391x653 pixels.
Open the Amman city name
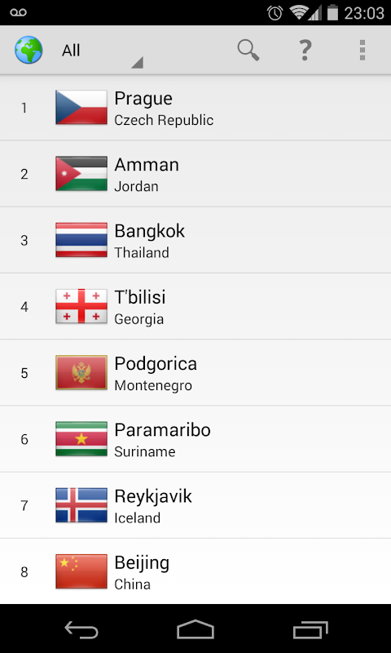147,165
